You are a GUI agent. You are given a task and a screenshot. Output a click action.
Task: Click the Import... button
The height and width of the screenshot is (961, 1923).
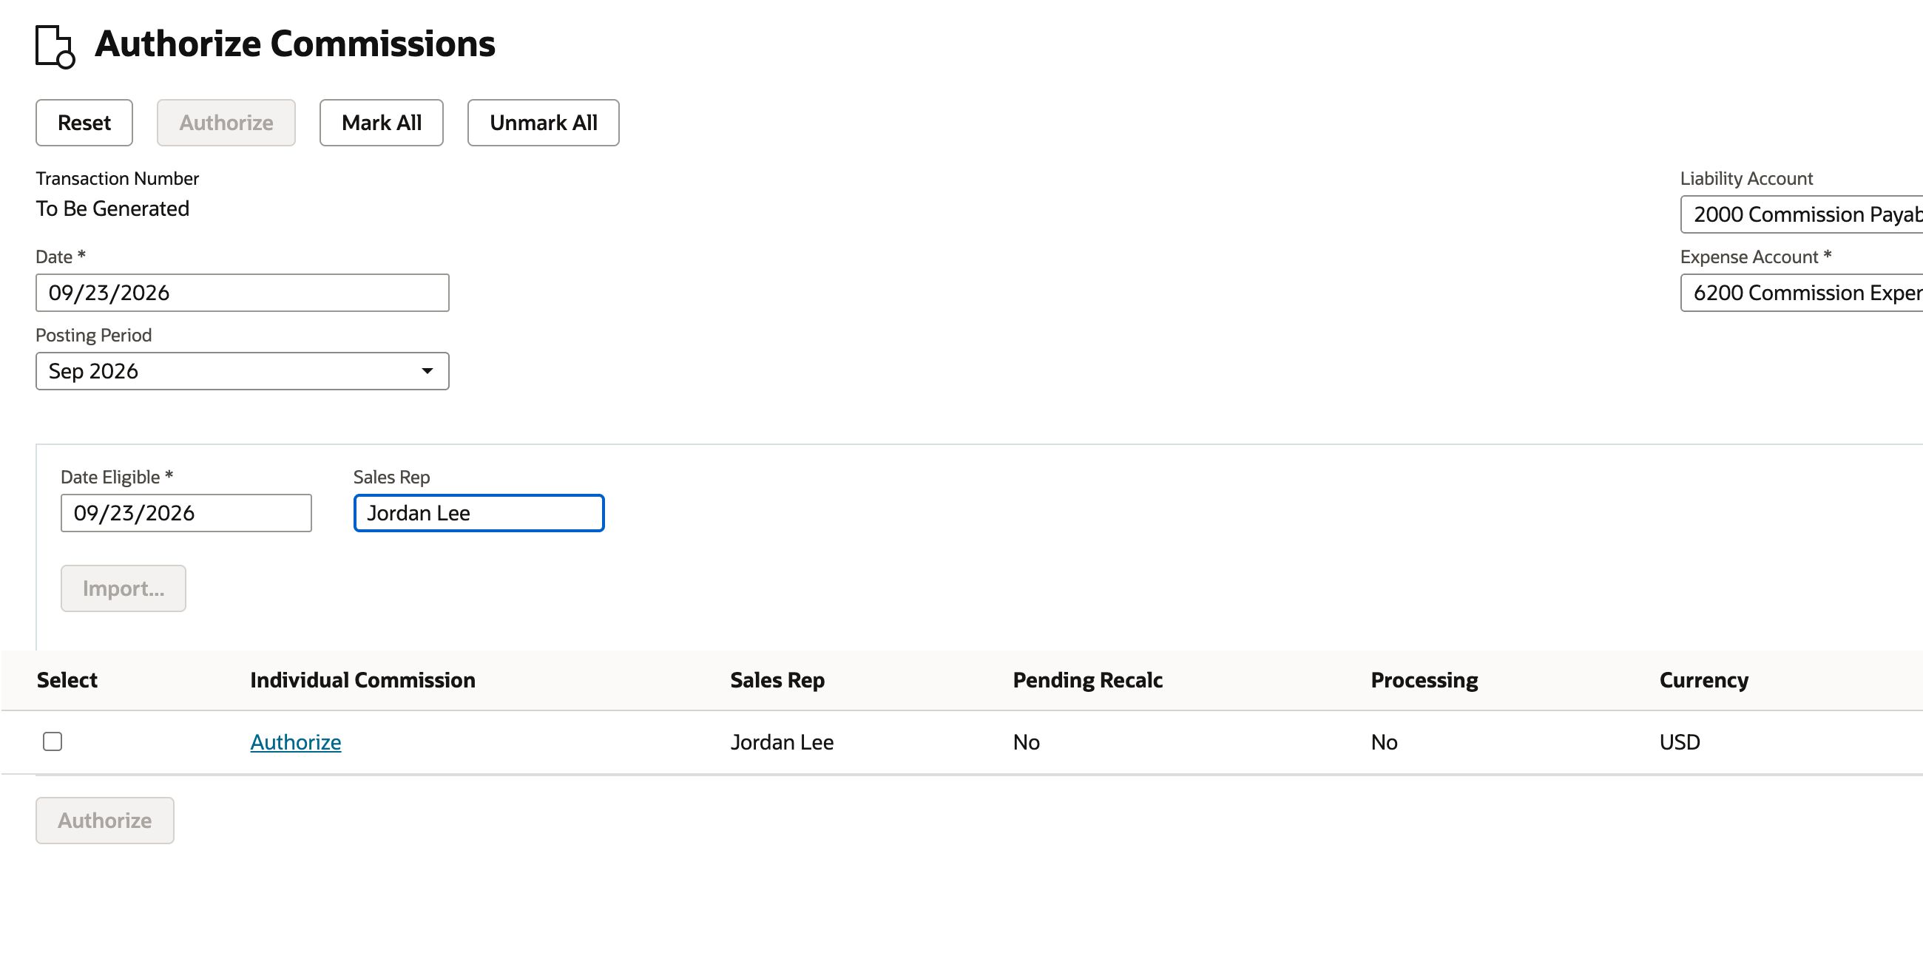pyautogui.click(x=124, y=588)
